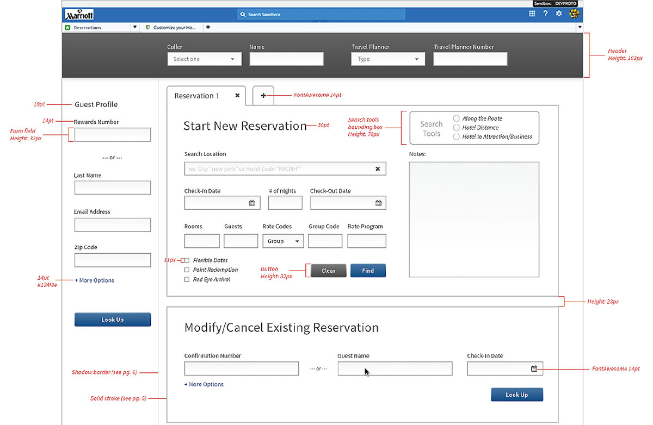Check the Red Eye Arrival checkbox
Screen dimensions: 653x425
pos(187,279)
